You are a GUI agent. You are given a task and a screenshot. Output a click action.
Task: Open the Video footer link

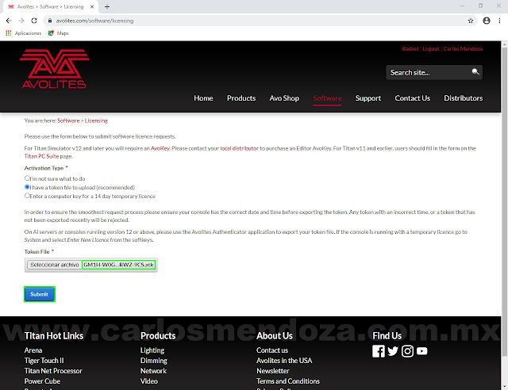(149, 381)
